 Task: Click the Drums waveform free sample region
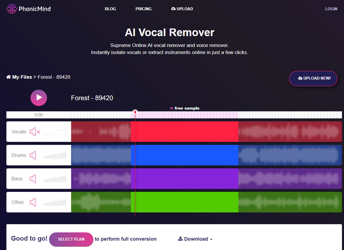[x=185, y=155]
